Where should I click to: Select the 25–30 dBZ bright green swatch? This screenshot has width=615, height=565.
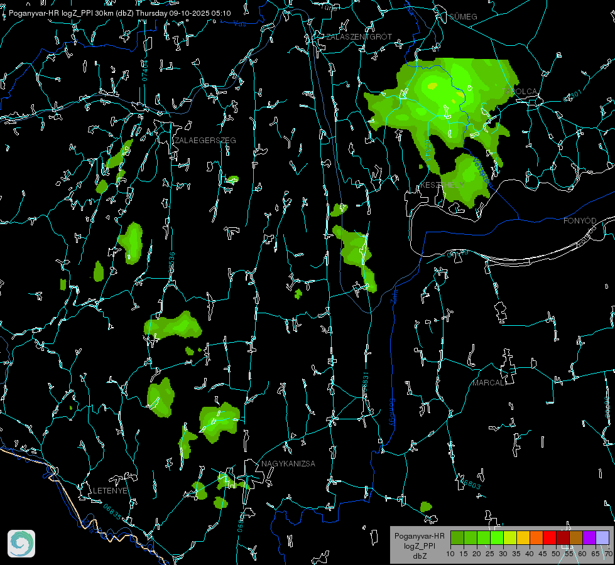tap(497, 537)
